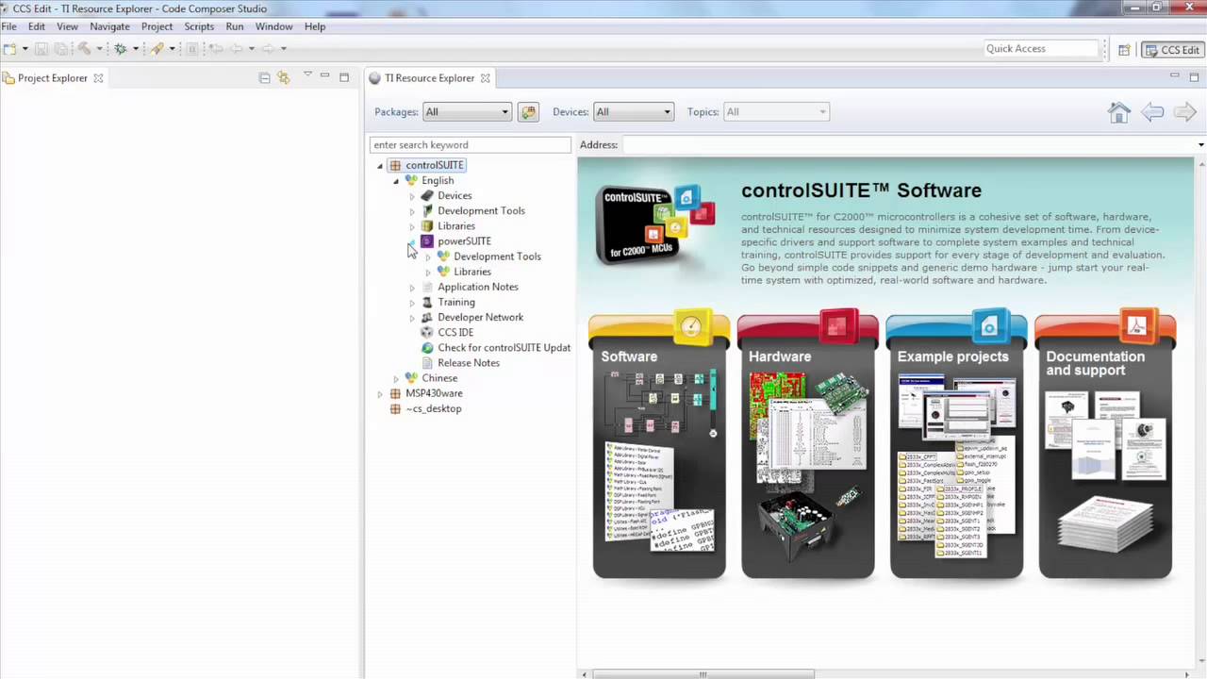Close the TI Resource Explorer tab
The height and width of the screenshot is (679, 1207).
[x=485, y=78]
